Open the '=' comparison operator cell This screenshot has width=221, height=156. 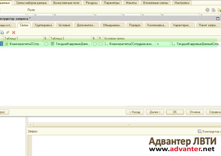163,44
